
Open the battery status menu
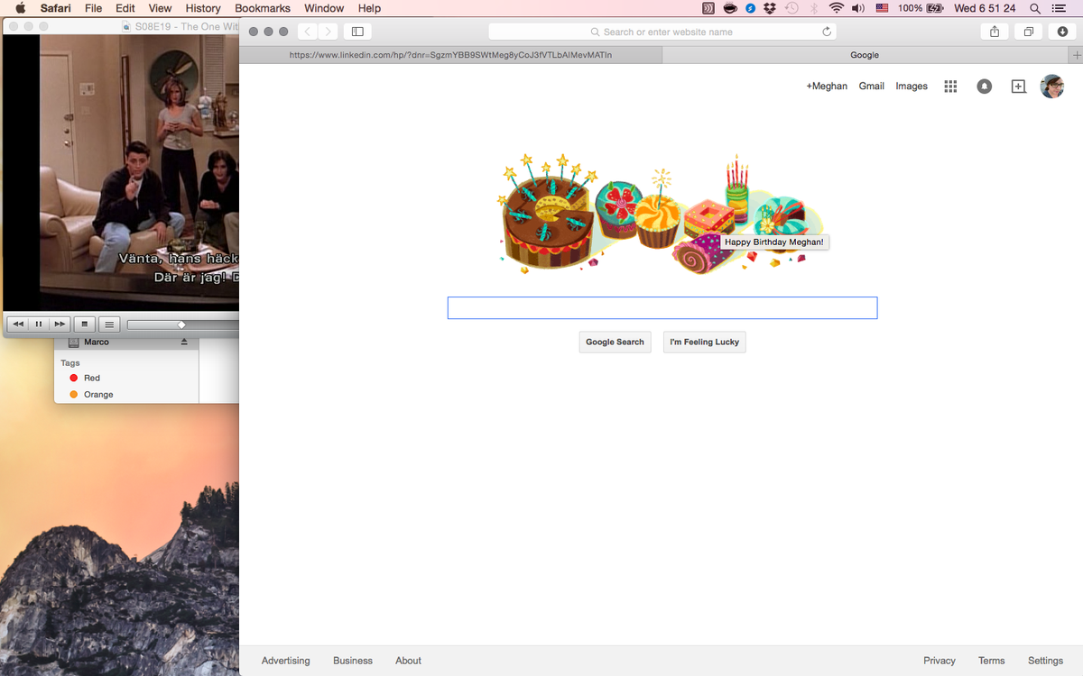(921, 8)
